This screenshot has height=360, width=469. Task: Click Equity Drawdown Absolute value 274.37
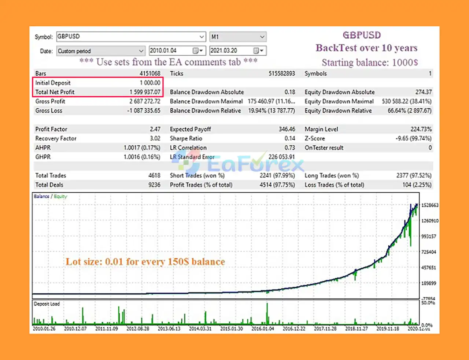point(424,92)
